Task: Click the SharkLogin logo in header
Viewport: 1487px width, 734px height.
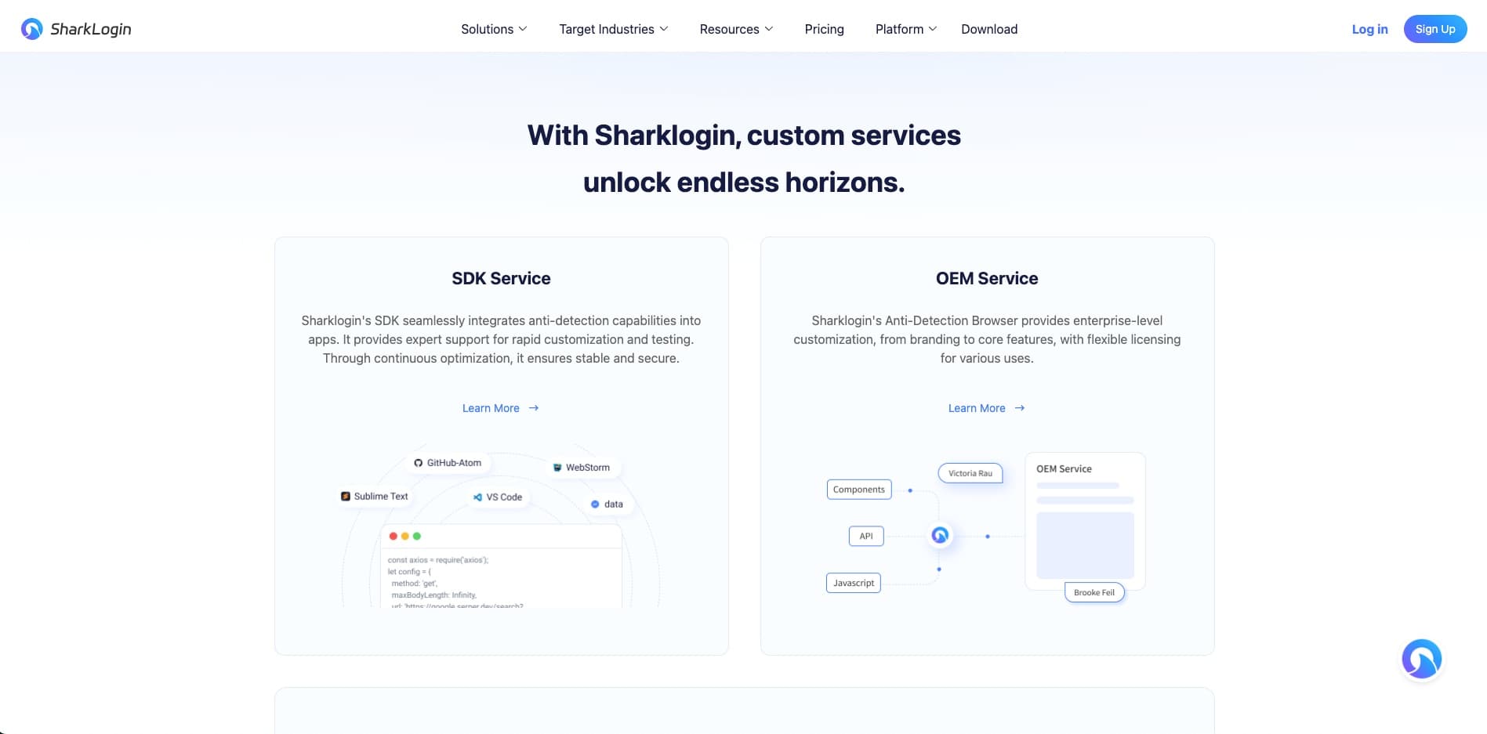Action: pos(76,29)
